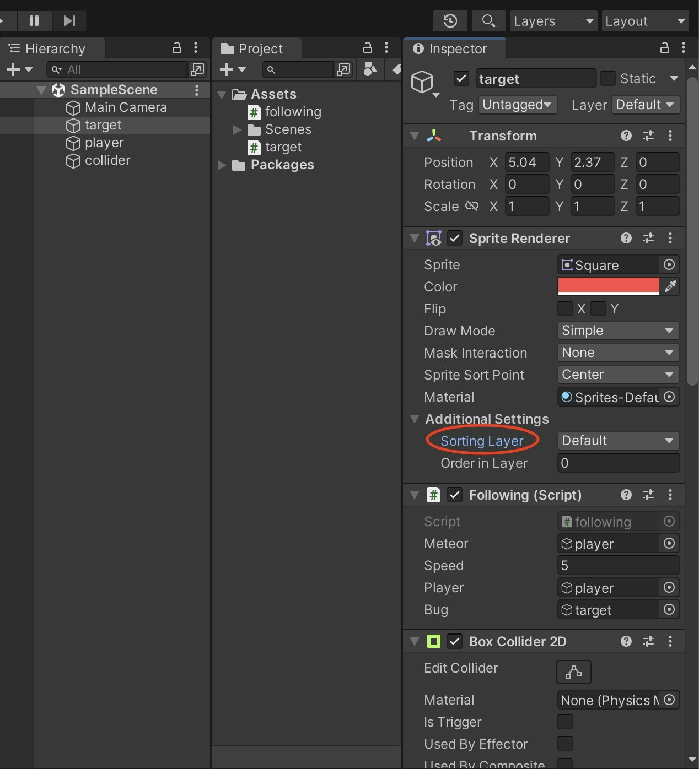Viewport: 699px width, 769px height.
Task: Click the global search magnifier icon
Action: (x=488, y=21)
